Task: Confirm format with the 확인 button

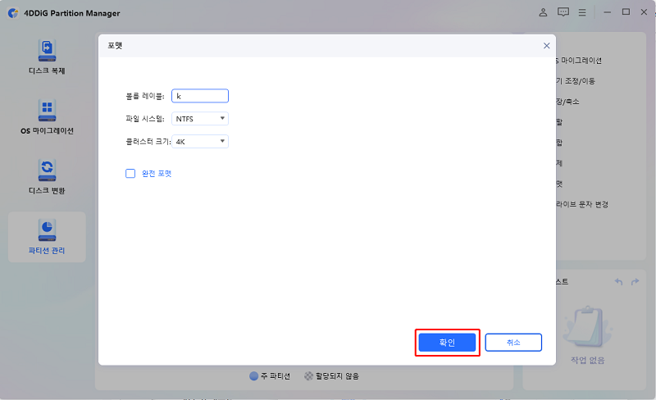Action: tap(447, 343)
